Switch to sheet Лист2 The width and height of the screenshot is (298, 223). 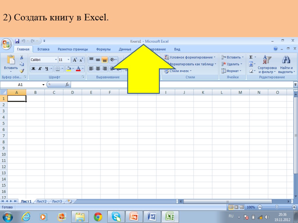pyautogui.click(x=41, y=202)
